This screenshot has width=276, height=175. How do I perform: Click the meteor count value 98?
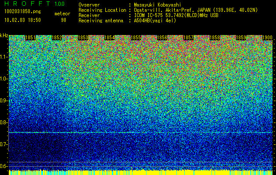tap(64, 20)
